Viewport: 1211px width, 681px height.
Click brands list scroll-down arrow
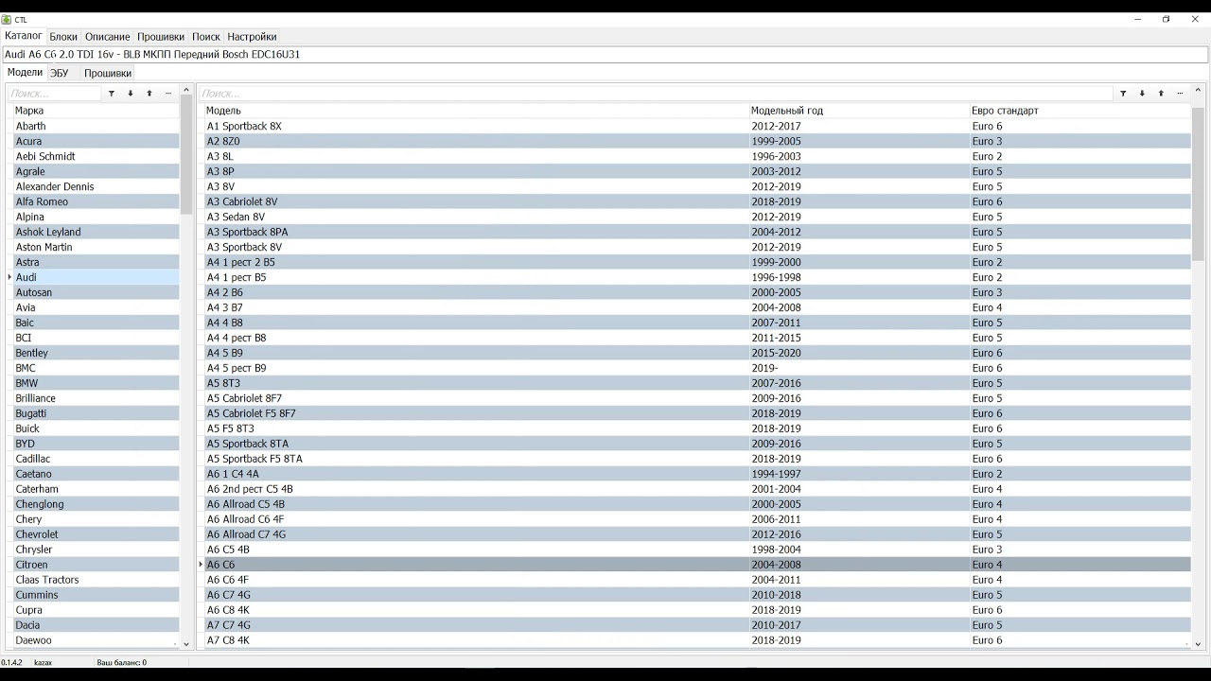pos(186,643)
